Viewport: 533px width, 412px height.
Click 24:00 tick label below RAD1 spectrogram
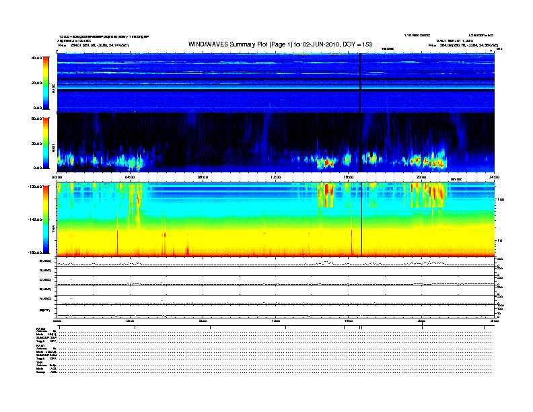coord(494,177)
